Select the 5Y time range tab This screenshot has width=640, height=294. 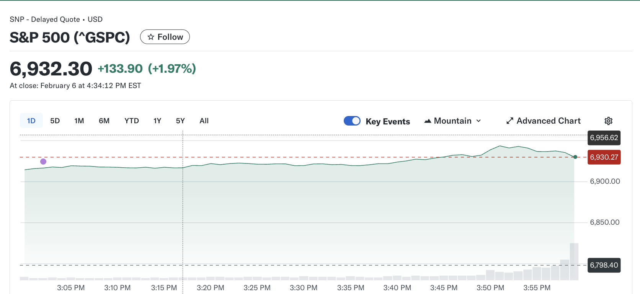[180, 121]
